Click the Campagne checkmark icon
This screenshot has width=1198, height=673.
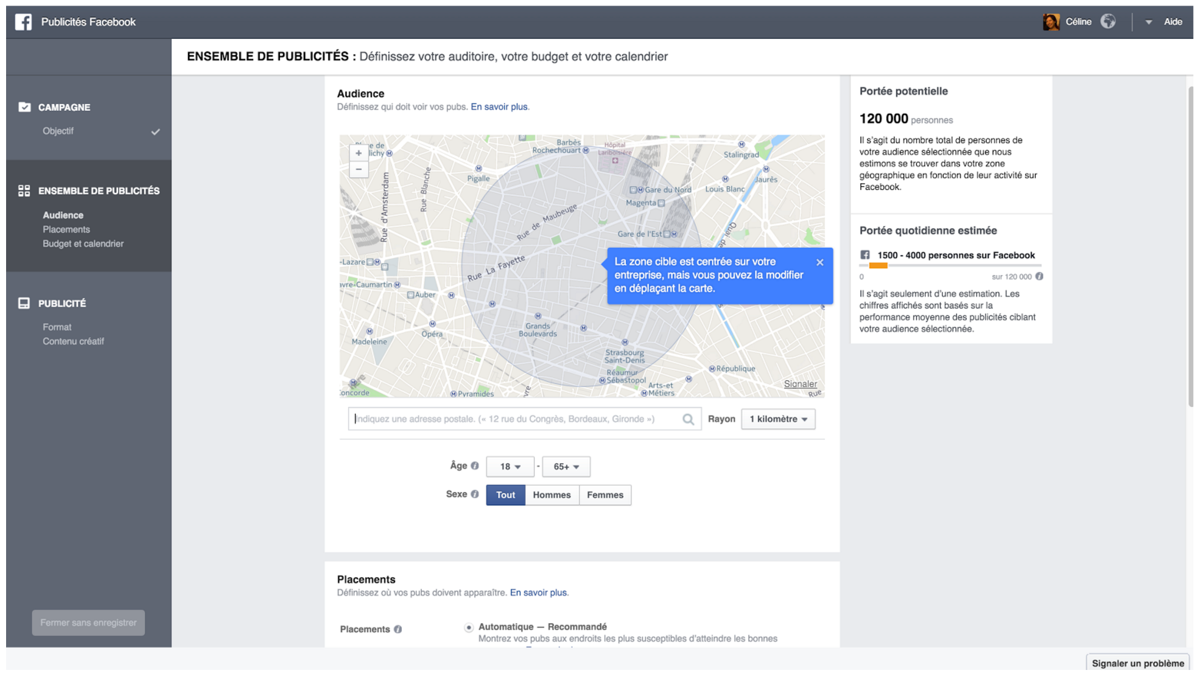click(x=24, y=107)
